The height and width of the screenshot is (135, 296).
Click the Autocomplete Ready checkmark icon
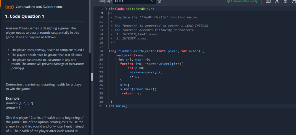pyautogui.click(x=229, y=1)
